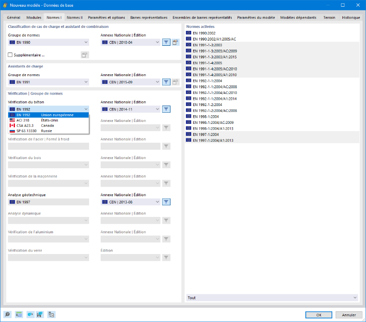Open the CEN | 2010-04 edition dropdown
This screenshot has height=322, width=366.
coord(131,42)
